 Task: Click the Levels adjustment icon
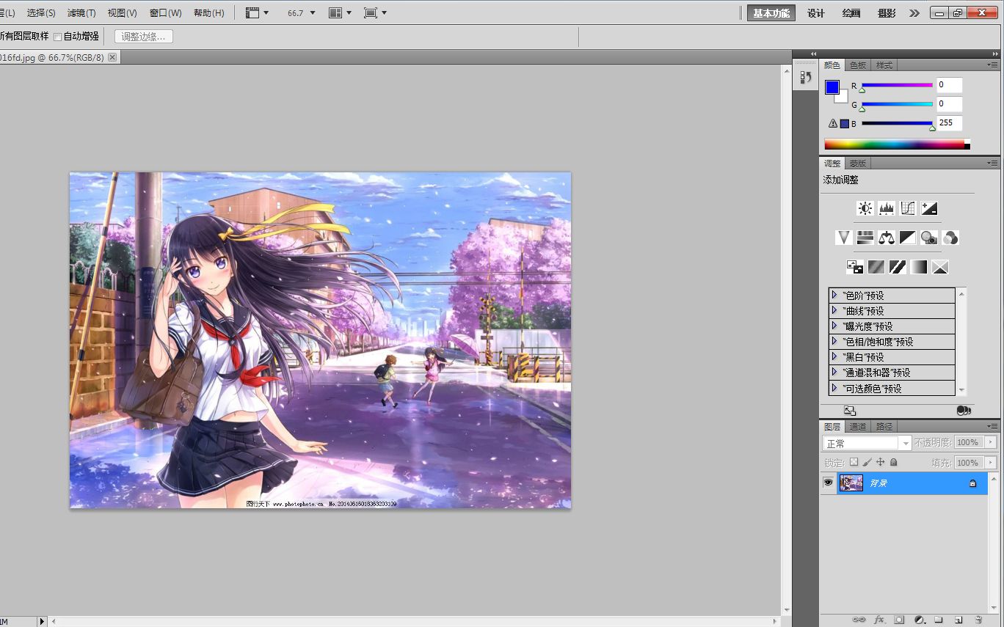tap(887, 208)
